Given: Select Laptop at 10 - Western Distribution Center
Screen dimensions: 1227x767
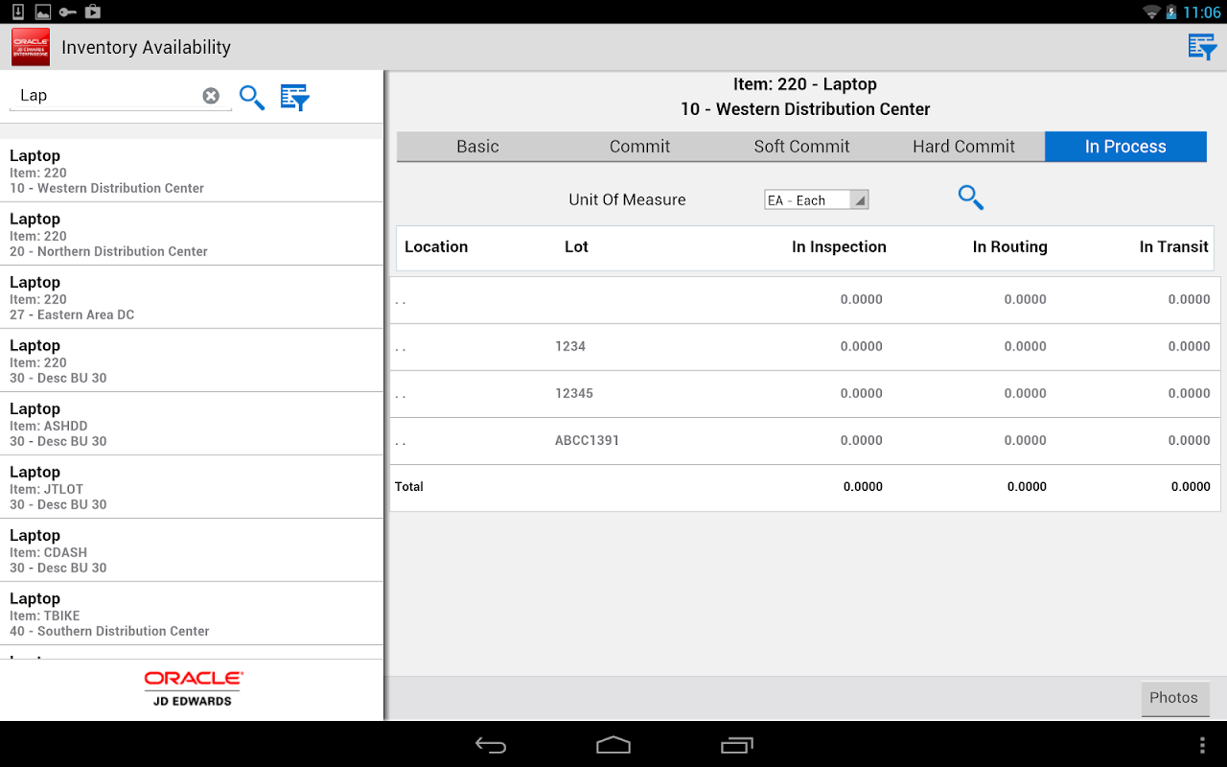Looking at the screenshot, I should 192,171.
